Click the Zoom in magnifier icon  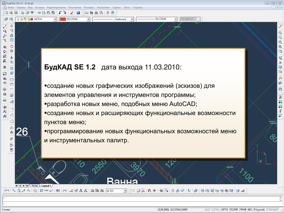[280, 33]
